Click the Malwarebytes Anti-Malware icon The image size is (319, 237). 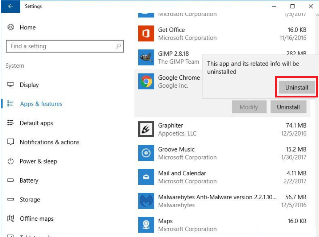pyautogui.click(x=147, y=201)
